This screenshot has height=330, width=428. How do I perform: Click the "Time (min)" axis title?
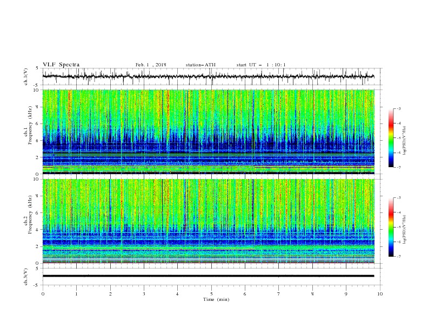pos(216,299)
